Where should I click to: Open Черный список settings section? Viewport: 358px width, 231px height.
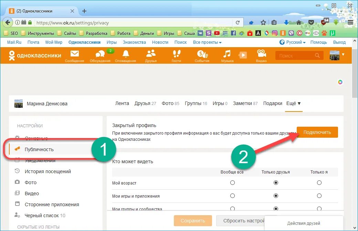click(x=45, y=216)
